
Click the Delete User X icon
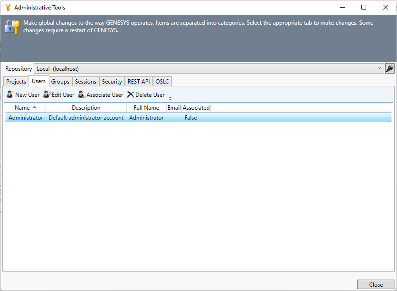click(131, 94)
